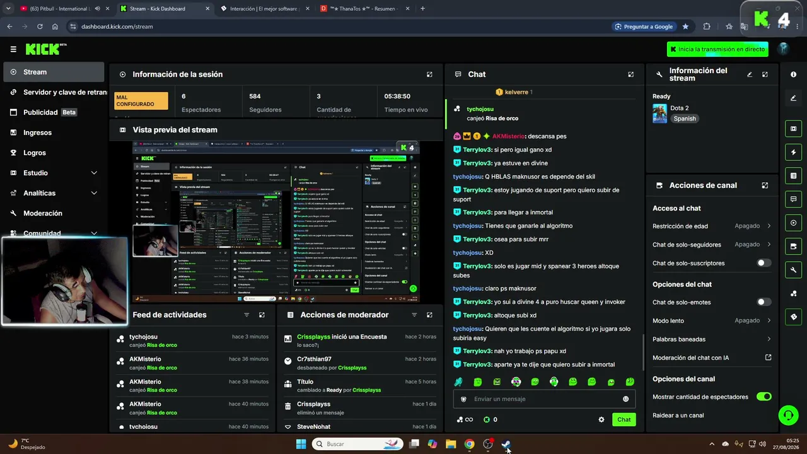Click the chat message input field
Screen dimensions: 807x454
[x=544, y=399]
